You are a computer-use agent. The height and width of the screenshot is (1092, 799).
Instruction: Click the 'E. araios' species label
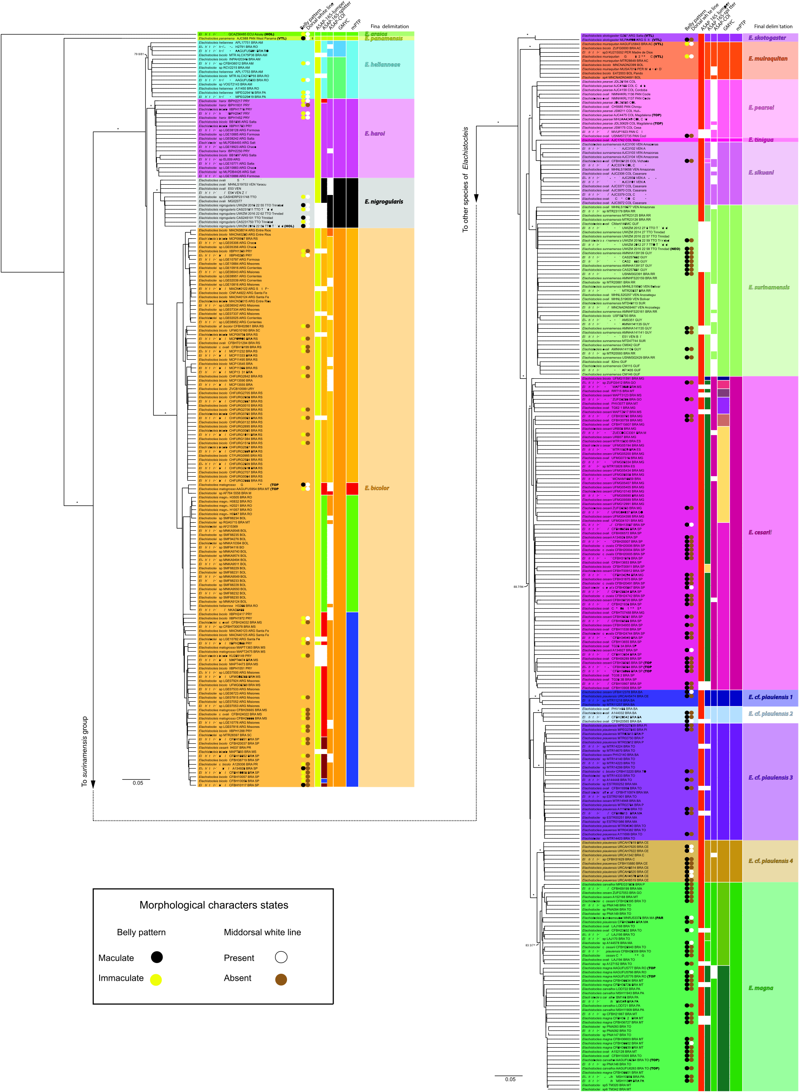[376, 34]
